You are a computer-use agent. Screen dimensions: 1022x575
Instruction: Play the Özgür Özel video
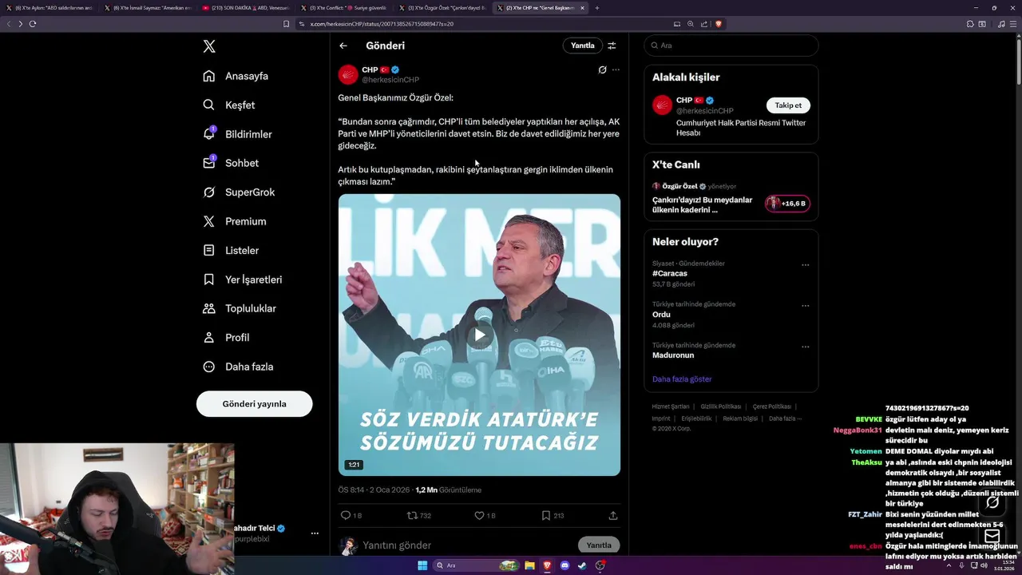click(x=479, y=335)
